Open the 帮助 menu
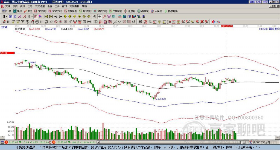 84,6
